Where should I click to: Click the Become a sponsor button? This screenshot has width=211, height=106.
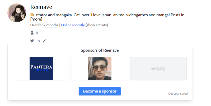pyautogui.click(x=100, y=91)
